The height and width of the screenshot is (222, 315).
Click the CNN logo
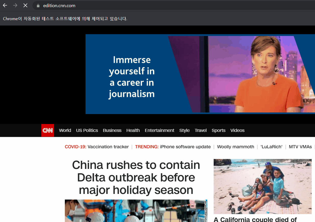point(48,130)
